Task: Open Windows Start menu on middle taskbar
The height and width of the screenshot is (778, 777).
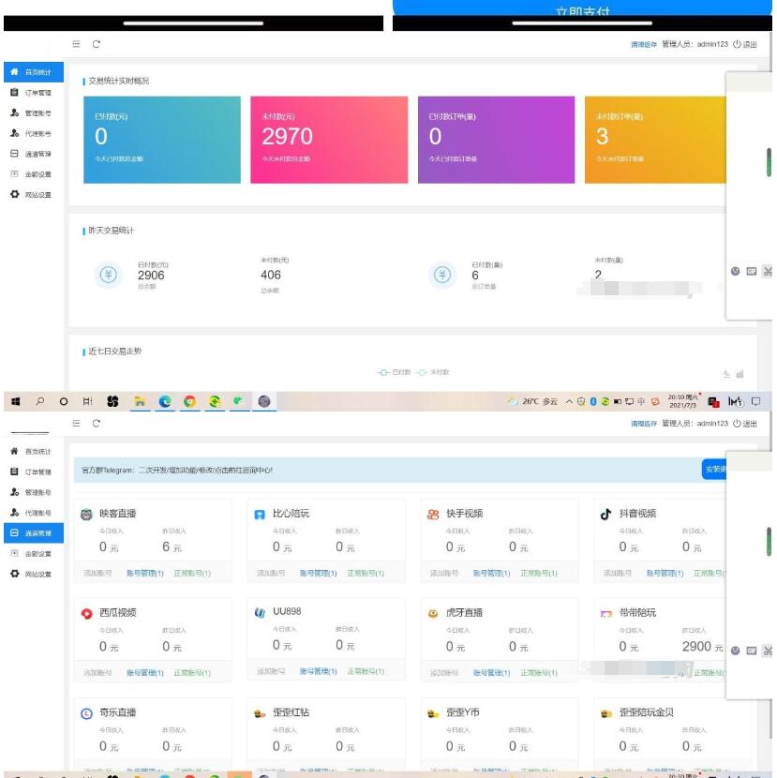Action: [x=16, y=401]
